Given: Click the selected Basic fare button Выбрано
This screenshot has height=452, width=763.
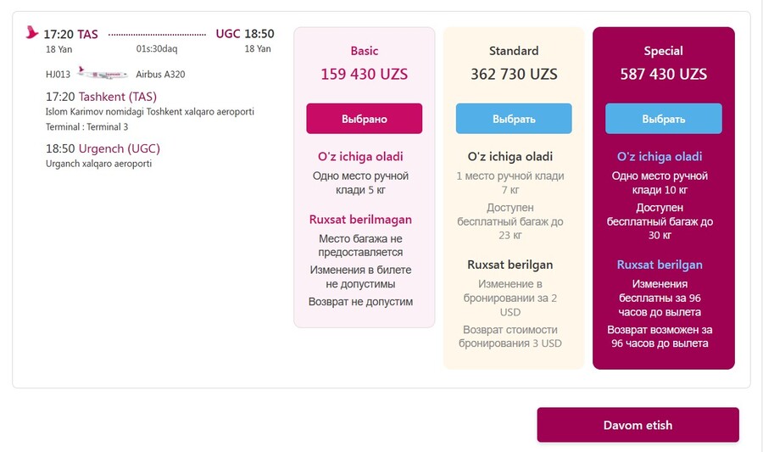Looking at the screenshot, I should [364, 118].
